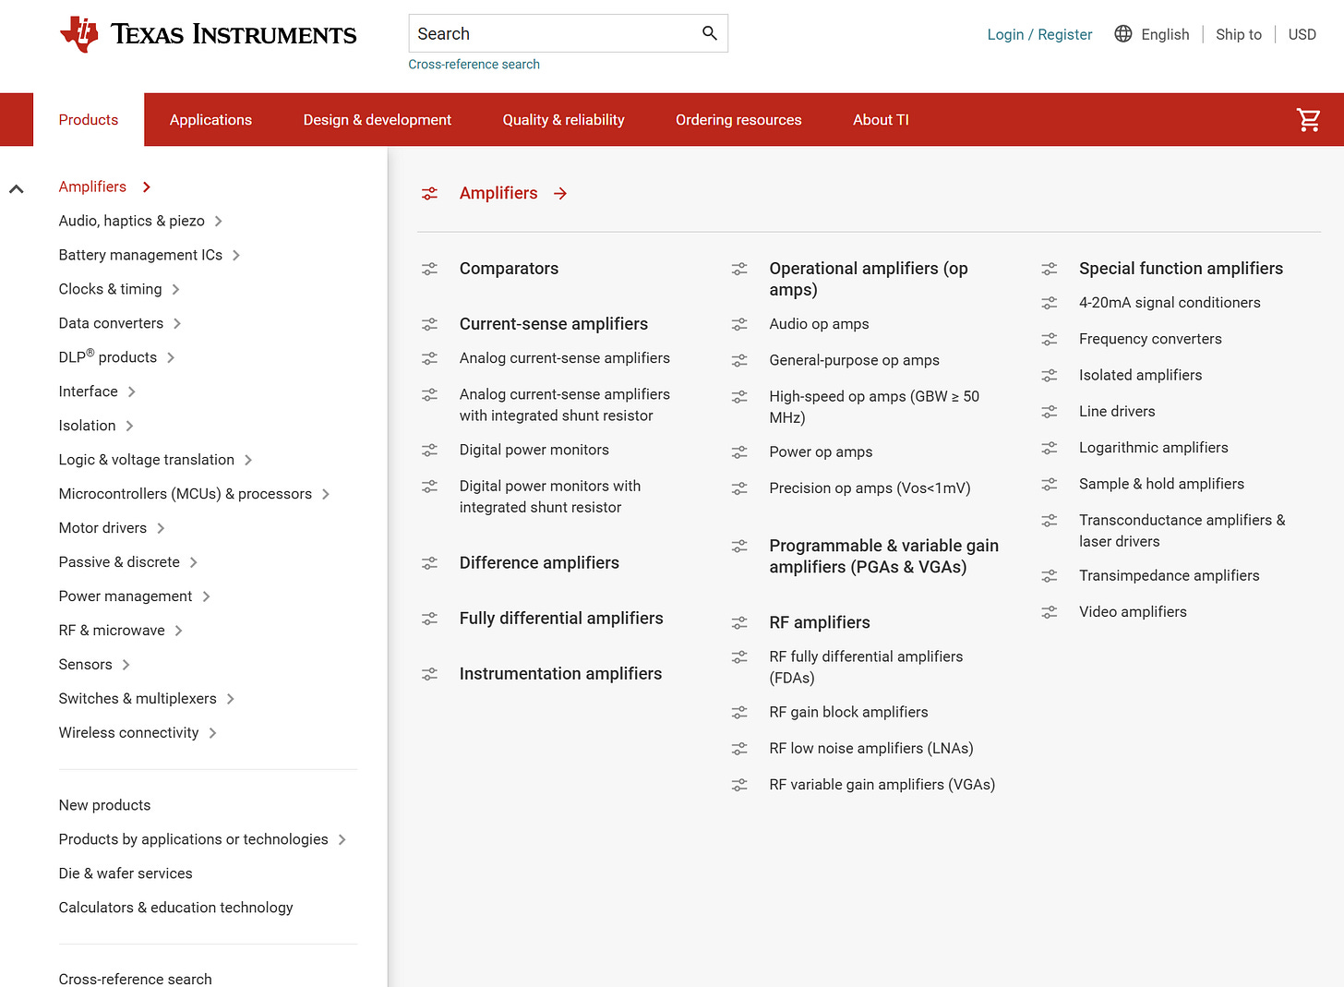This screenshot has width=1344, height=987.
Task: Click the icon beside 4-20mA signal conditioners
Action: [1050, 303]
